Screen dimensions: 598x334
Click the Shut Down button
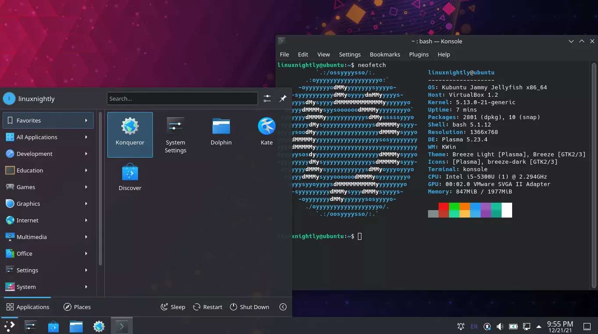click(x=250, y=307)
